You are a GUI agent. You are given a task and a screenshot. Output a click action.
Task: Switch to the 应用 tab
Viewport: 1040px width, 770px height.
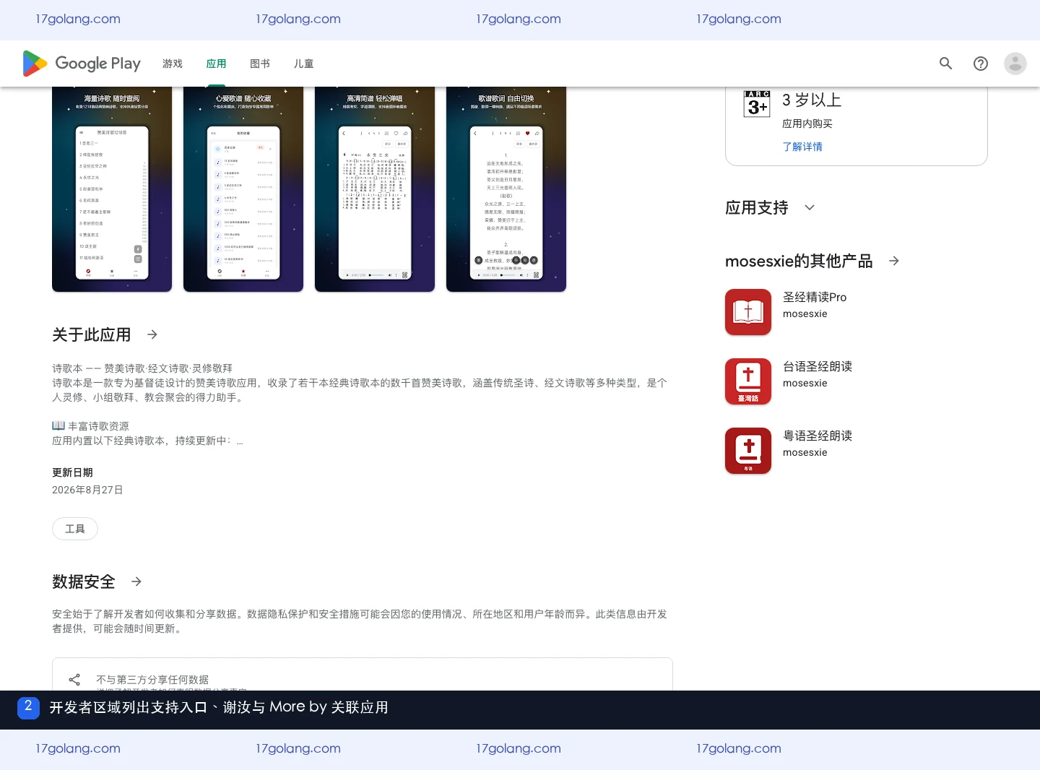216,64
